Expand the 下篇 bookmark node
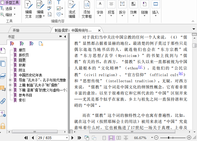The height and width of the screenshot is (141, 197). 10,90
